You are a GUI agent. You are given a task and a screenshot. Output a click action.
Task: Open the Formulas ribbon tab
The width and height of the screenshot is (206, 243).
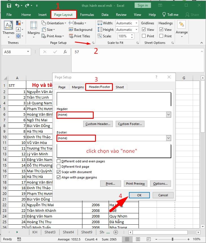87,15
